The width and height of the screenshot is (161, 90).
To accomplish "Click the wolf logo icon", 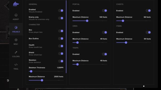I will [x=16, y=4].
